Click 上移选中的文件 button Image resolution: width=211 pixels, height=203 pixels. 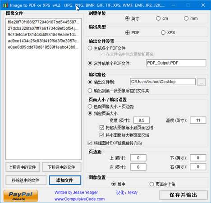pyautogui.click(x=23, y=167)
